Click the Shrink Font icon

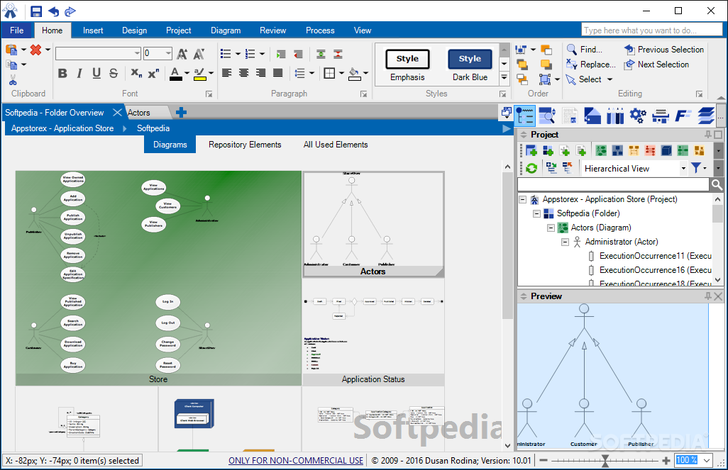tap(199, 54)
